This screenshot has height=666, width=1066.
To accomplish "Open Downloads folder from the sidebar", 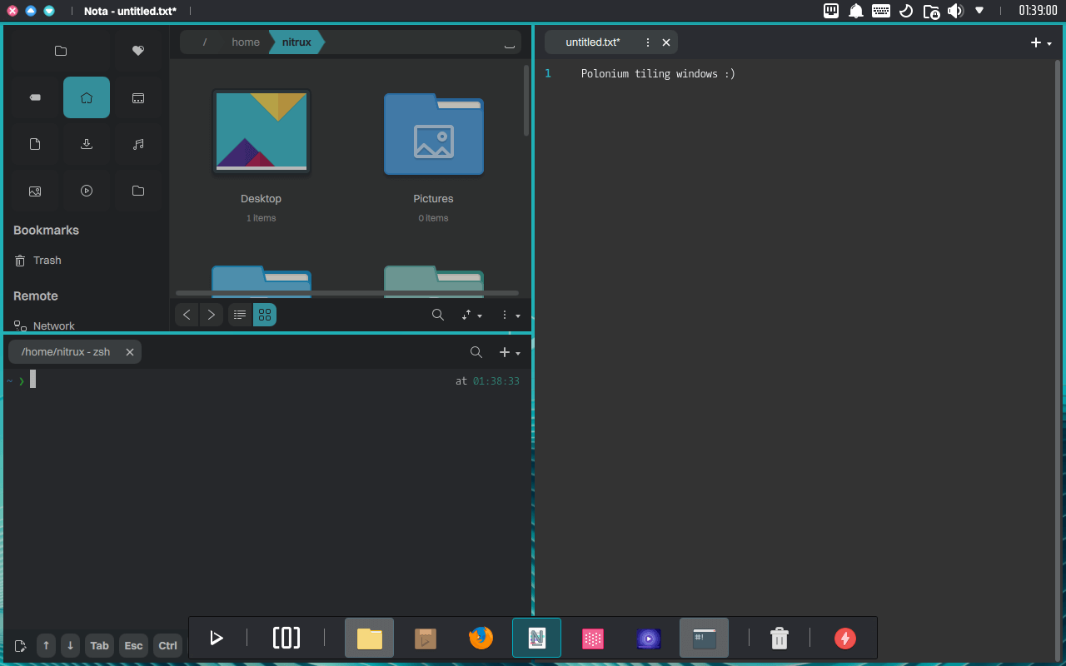I will 87,143.
